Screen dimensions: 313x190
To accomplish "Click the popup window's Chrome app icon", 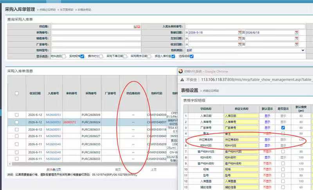I will tap(181, 71).
